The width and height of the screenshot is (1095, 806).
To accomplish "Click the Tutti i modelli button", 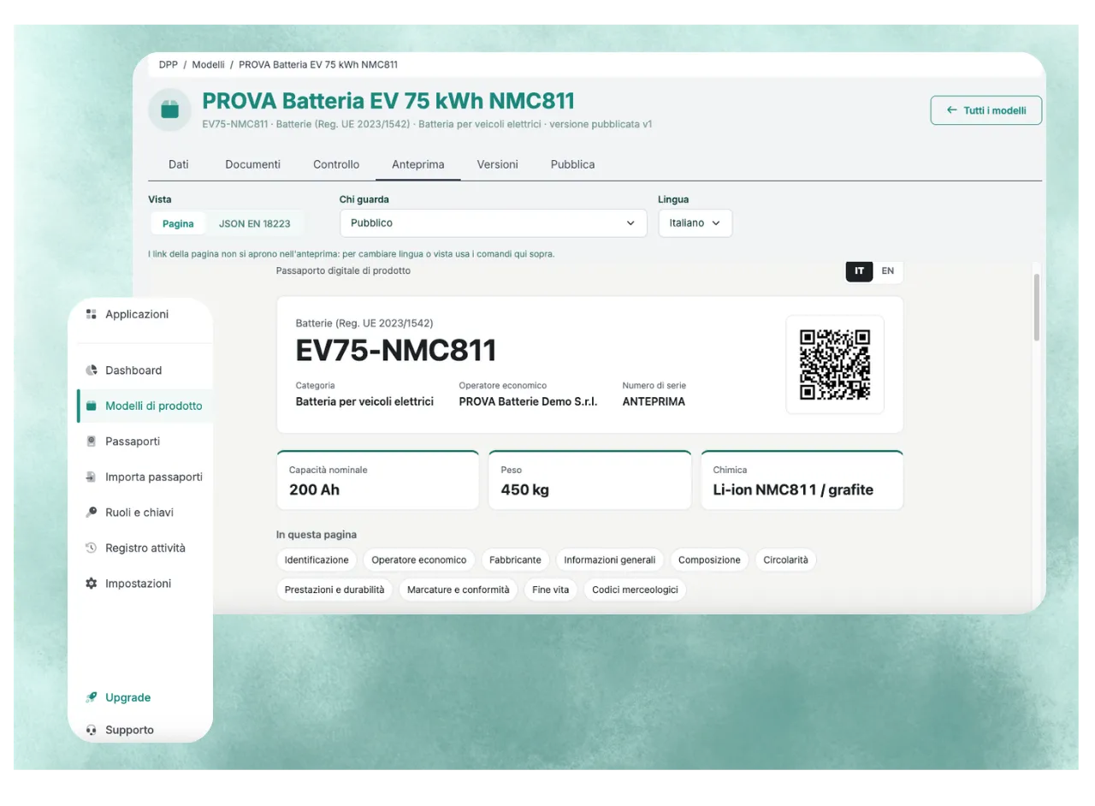I will (x=986, y=110).
